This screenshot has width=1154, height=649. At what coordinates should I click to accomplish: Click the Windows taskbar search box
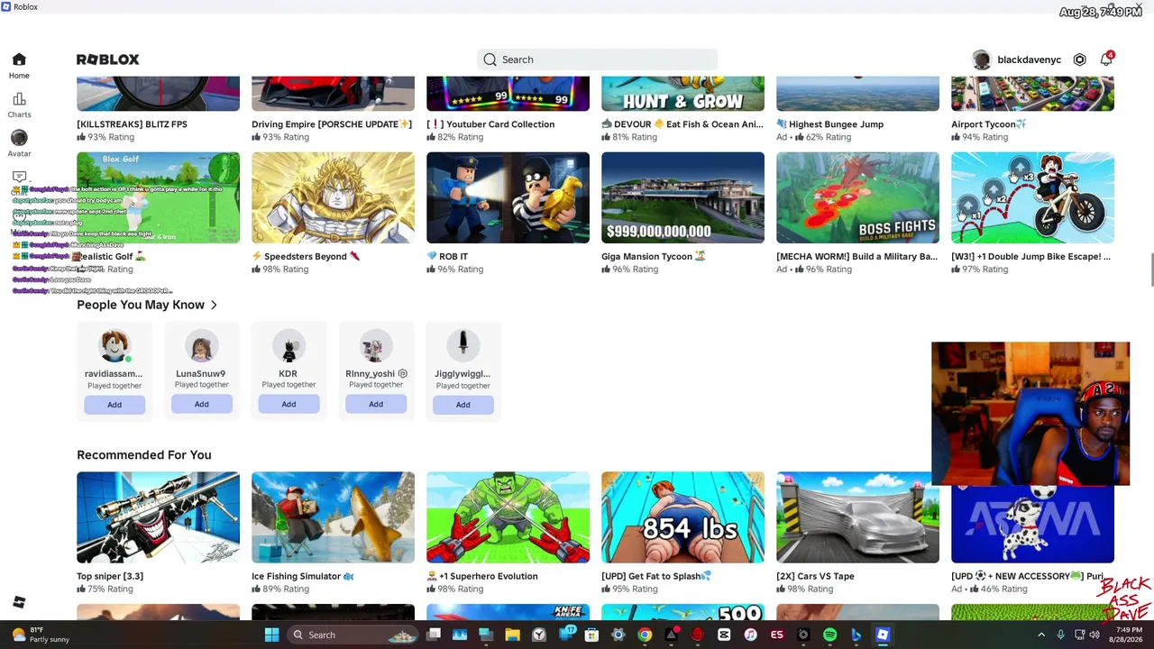[353, 635]
